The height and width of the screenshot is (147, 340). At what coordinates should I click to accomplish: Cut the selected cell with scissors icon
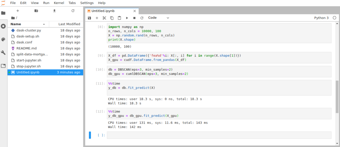(x=104, y=18)
